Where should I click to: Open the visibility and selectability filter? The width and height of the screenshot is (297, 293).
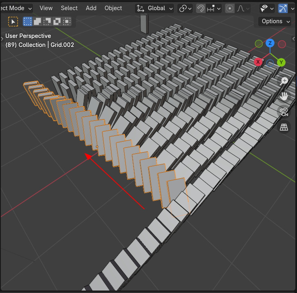264,9
